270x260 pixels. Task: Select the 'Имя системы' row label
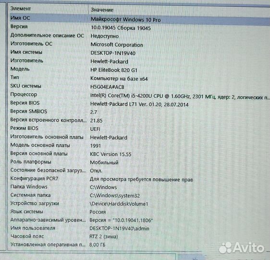coord(26,52)
